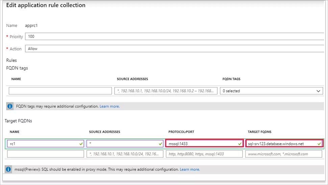The width and height of the screenshot is (328, 185).
Task: Click green checkmark in rc1 name field
Action: 81,144
